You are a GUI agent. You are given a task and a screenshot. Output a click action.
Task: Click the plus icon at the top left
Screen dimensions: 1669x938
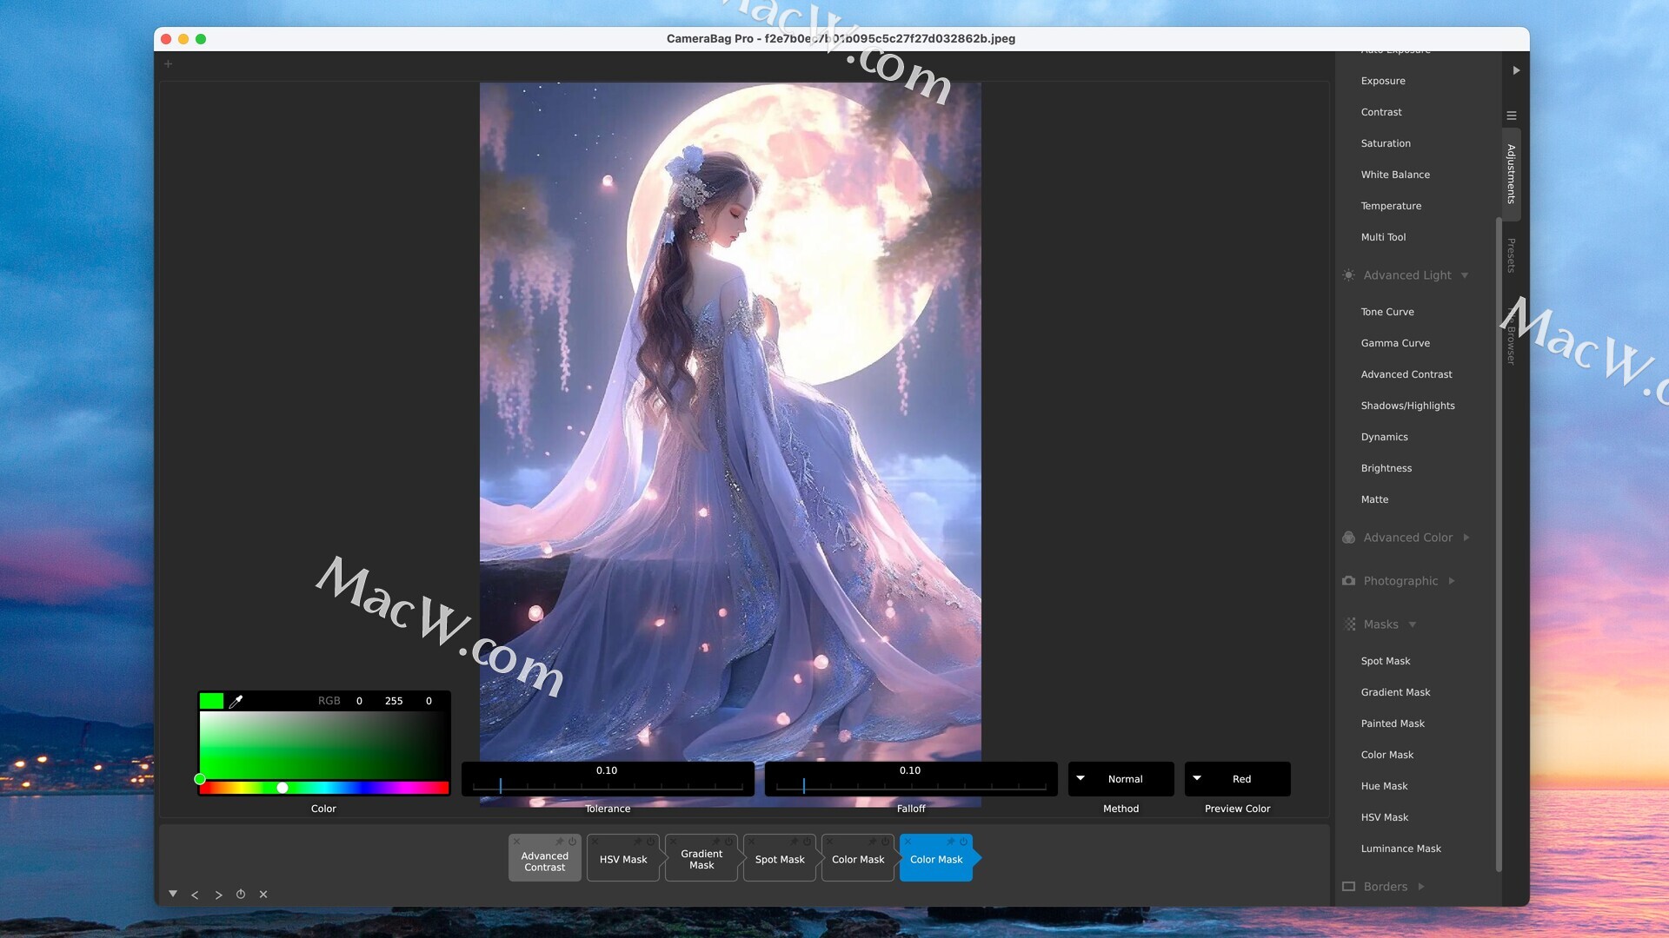tap(169, 64)
